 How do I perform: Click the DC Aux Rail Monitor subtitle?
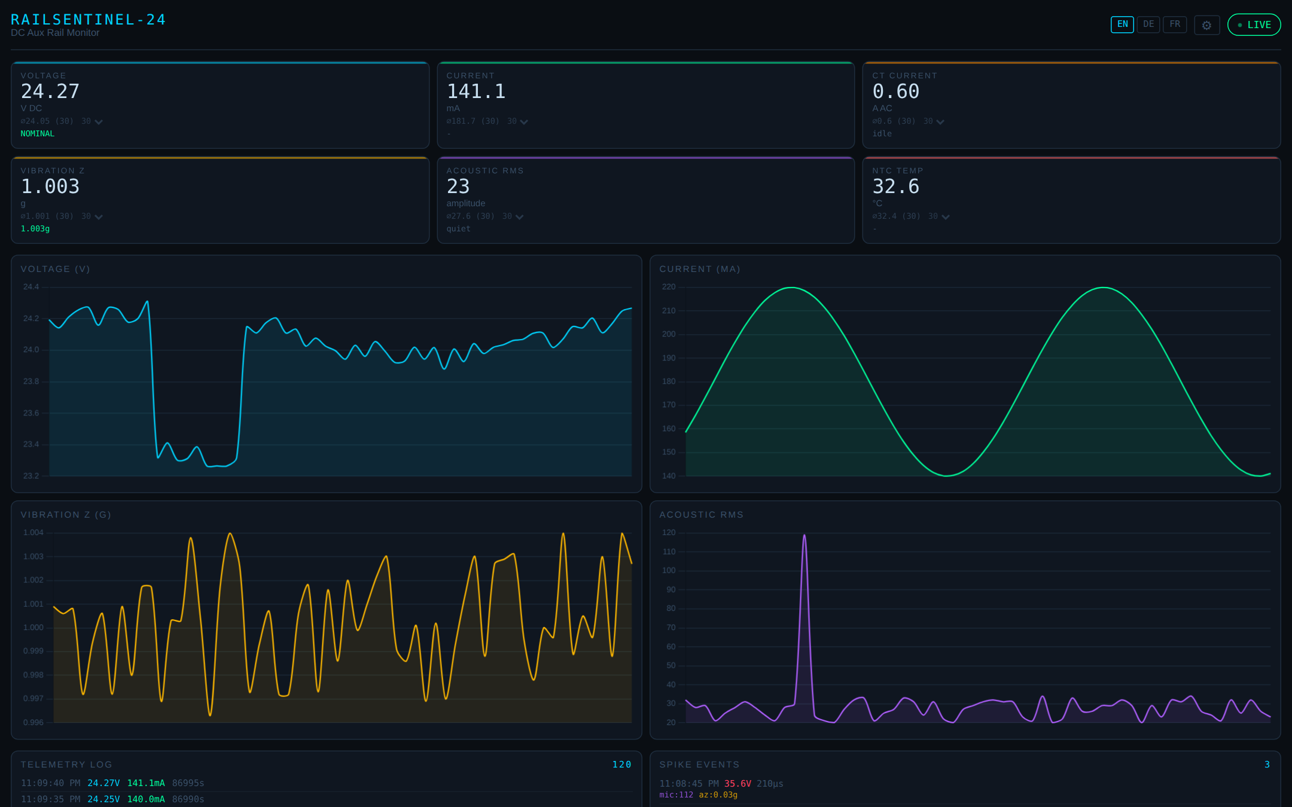pyautogui.click(x=55, y=33)
